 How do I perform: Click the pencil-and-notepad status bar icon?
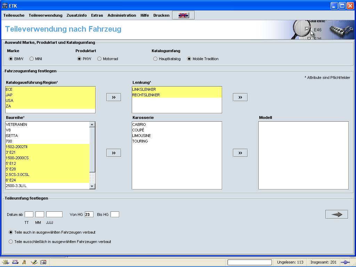pos(34,262)
